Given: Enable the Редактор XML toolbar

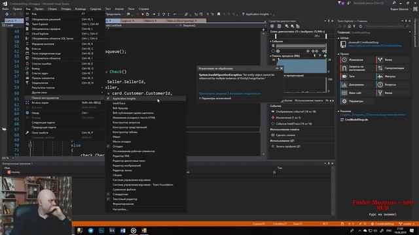Looking at the screenshot, I should tap(145, 156).
